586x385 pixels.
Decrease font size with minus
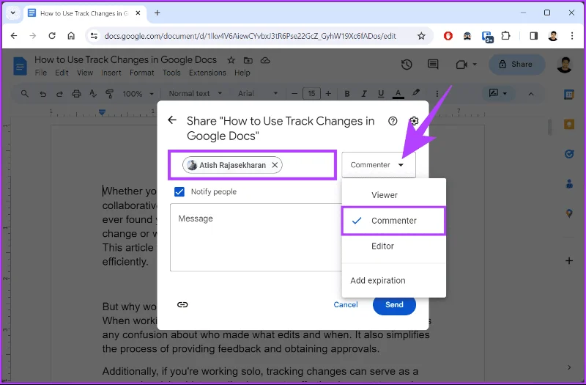294,94
